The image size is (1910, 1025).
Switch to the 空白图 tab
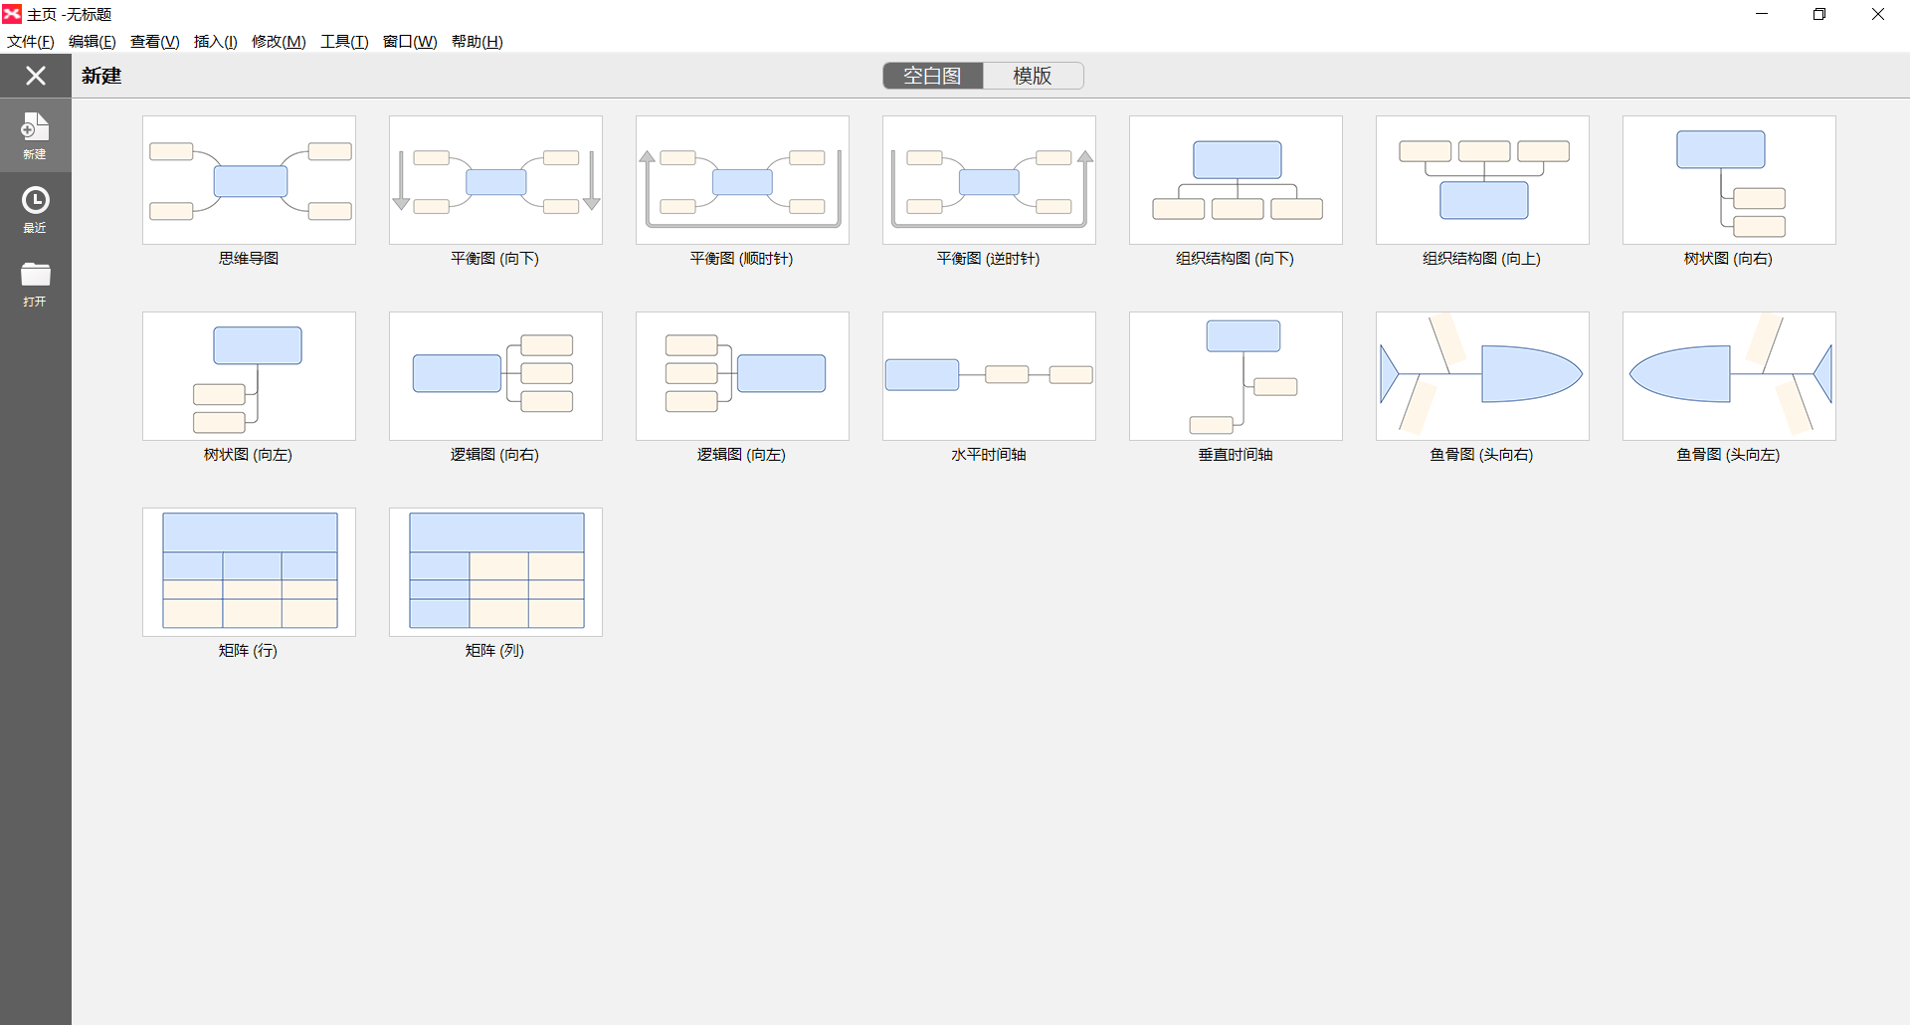click(932, 76)
